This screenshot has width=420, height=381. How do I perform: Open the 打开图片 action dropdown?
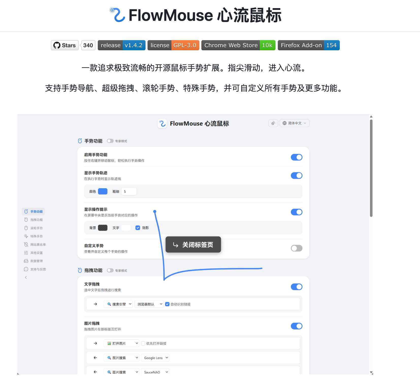pos(121,343)
